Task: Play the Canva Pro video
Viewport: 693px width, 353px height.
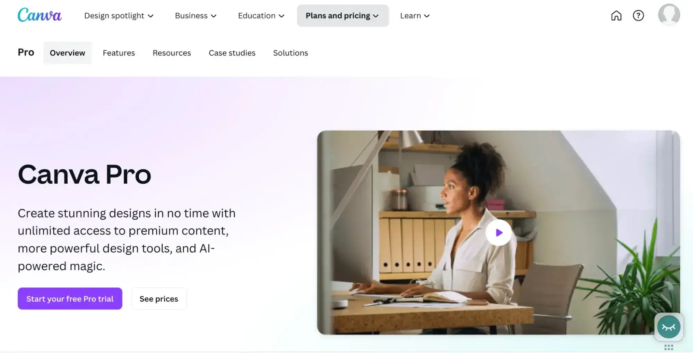Action: coord(499,232)
